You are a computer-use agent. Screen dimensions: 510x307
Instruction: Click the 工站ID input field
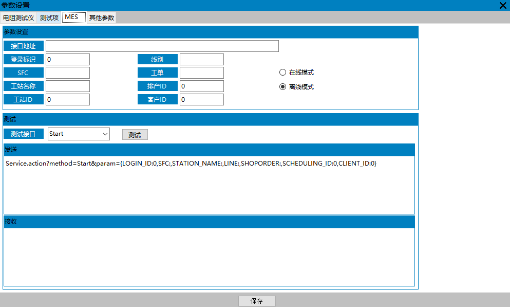tap(68, 99)
